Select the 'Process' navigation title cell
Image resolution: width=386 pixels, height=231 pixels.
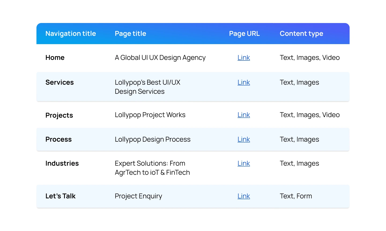point(58,140)
